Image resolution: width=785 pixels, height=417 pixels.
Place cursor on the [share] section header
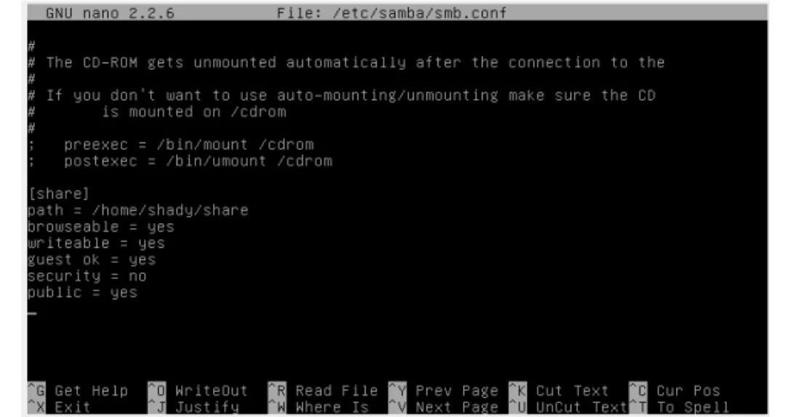pos(59,194)
